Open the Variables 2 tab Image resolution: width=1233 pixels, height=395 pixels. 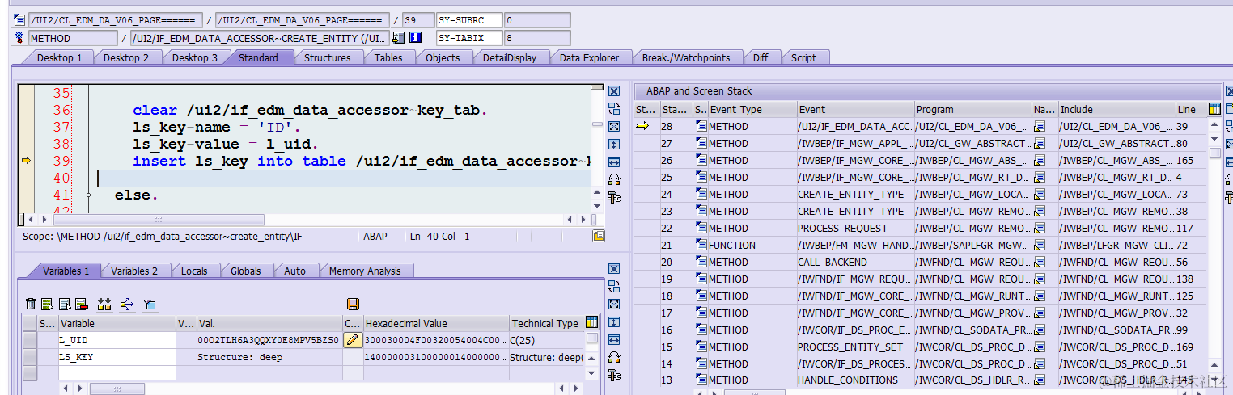[134, 271]
